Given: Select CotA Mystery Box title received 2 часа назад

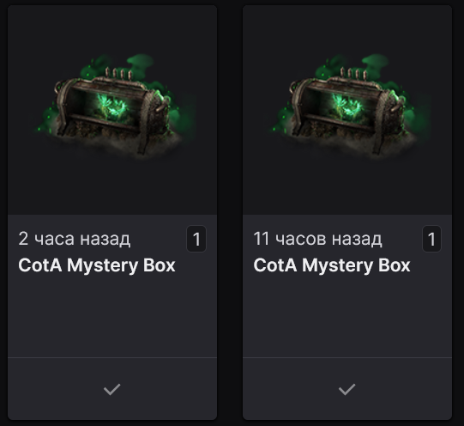Looking at the screenshot, I should pyautogui.click(x=97, y=265).
